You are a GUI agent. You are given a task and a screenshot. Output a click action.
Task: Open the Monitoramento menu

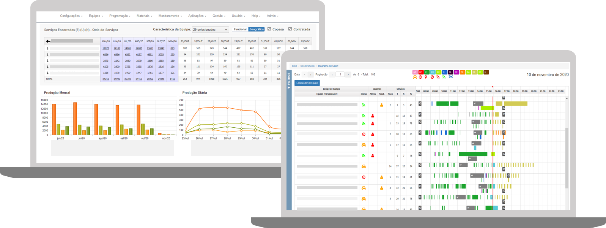(x=170, y=16)
